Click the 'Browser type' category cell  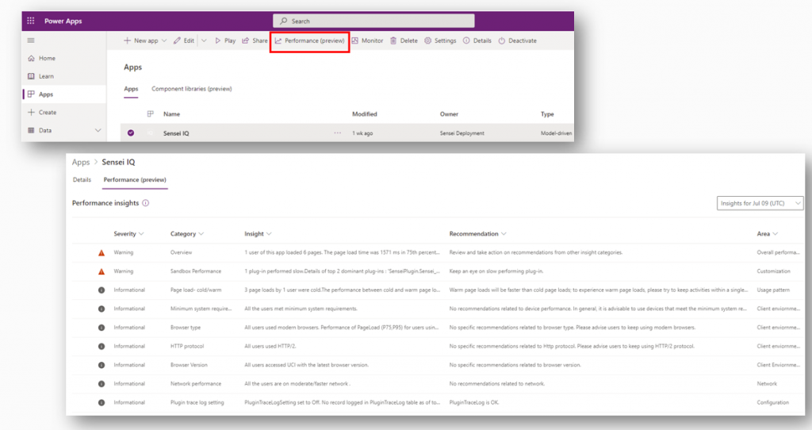tap(186, 328)
